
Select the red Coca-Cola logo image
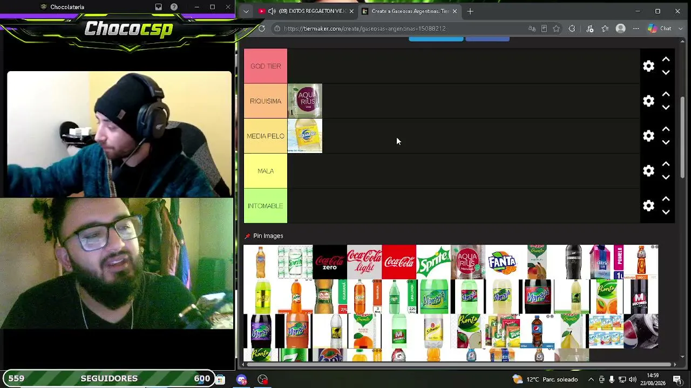[x=399, y=262]
